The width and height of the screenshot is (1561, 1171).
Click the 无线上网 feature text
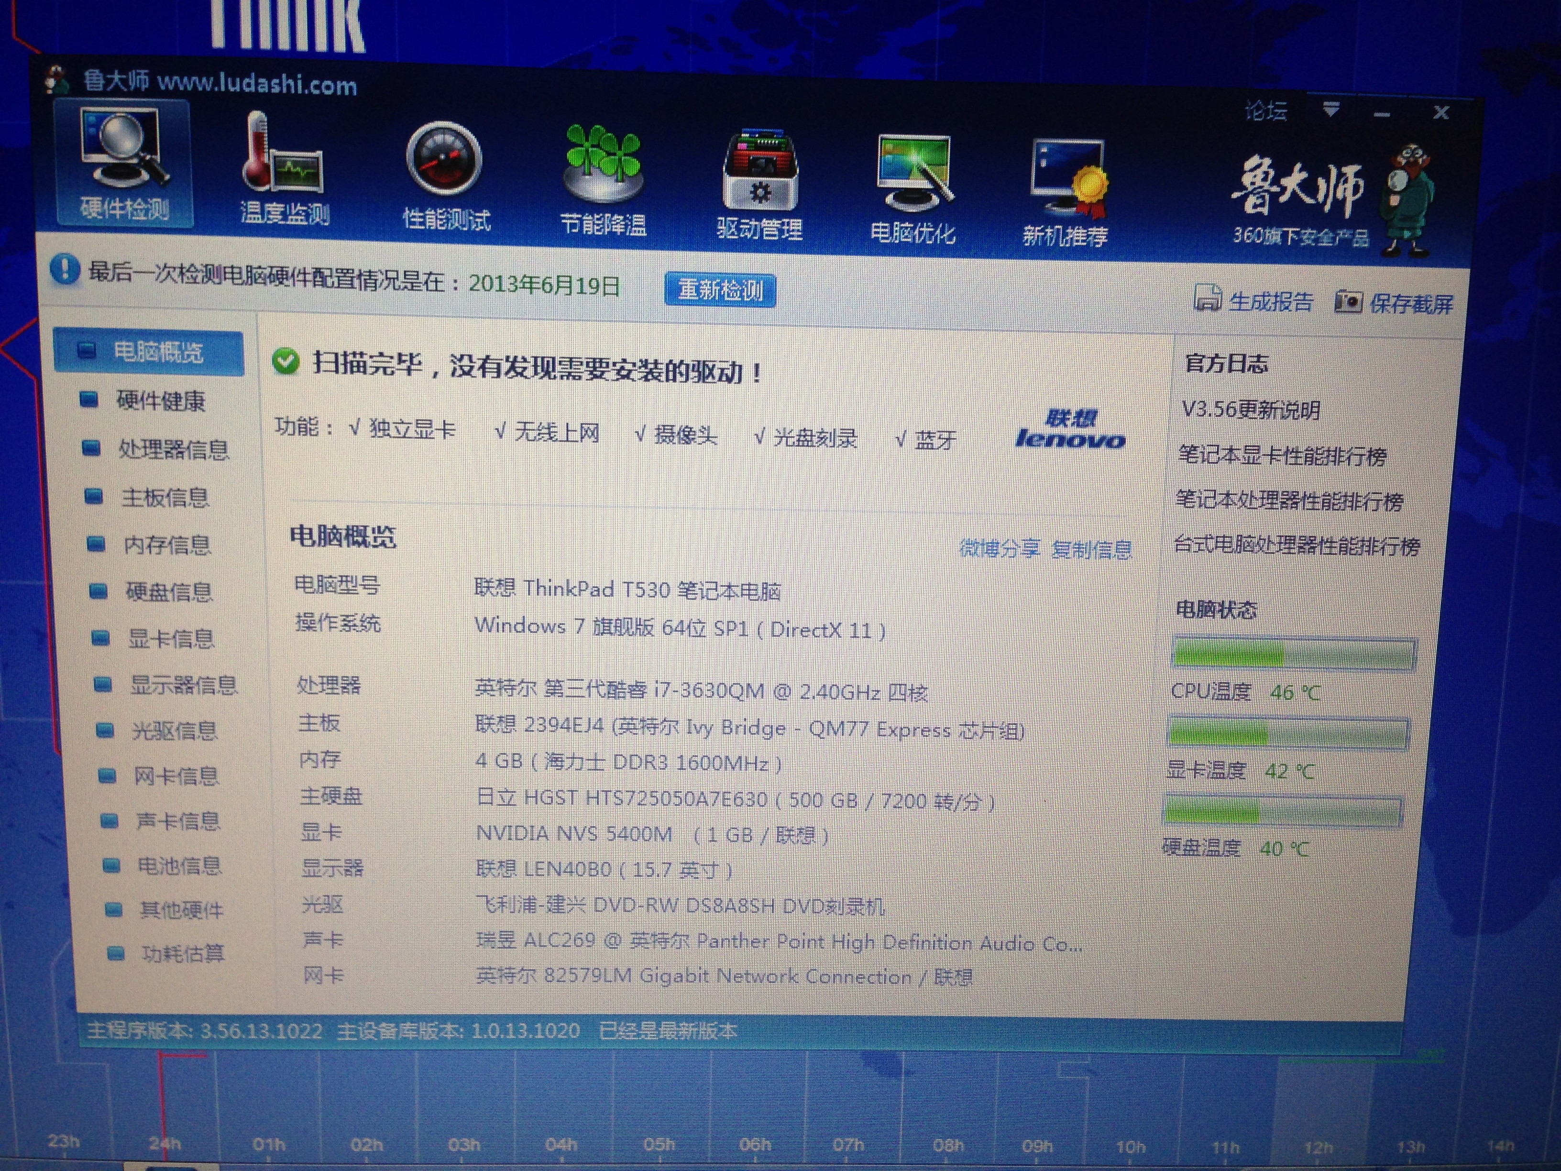pyautogui.click(x=557, y=431)
